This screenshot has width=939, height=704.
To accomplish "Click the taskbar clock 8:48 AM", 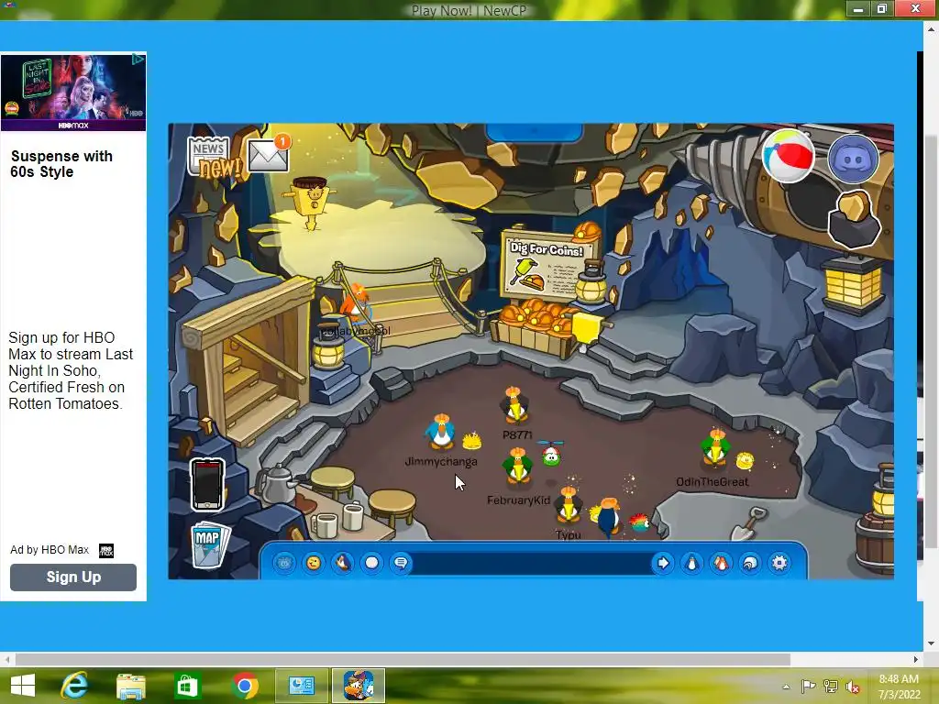I will [x=899, y=679].
